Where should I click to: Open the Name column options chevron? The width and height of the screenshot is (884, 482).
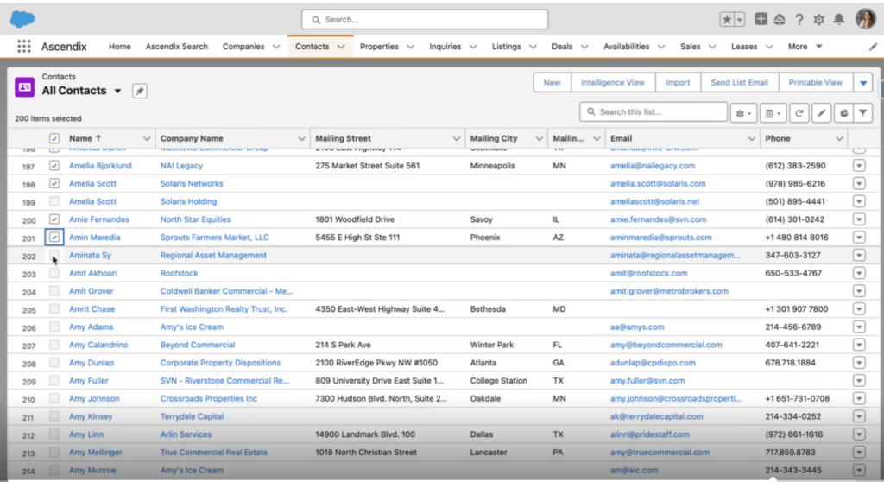147,139
